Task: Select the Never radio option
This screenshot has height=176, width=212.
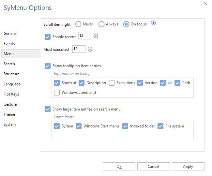Action: pos(78,24)
